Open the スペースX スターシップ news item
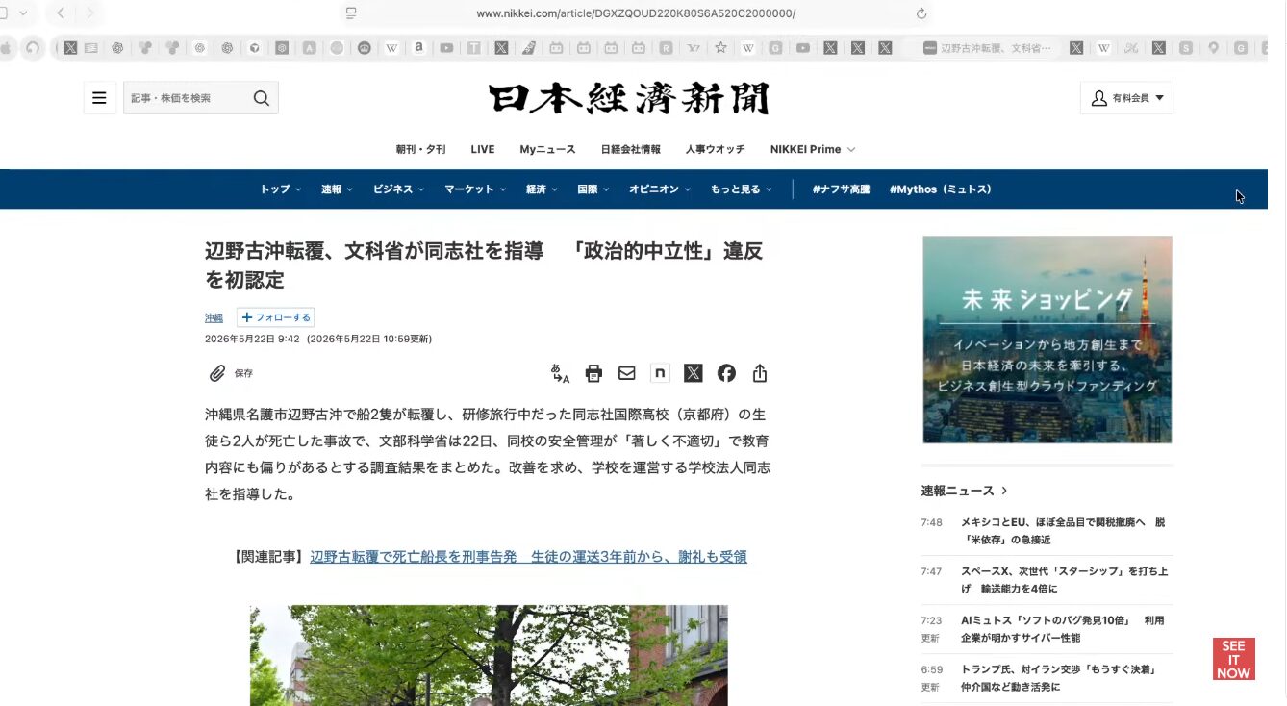This screenshot has width=1287, height=706. pos(1064,580)
